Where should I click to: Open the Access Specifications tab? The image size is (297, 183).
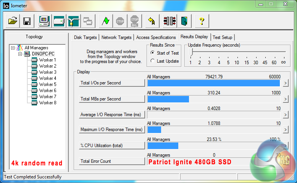click(x=156, y=37)
